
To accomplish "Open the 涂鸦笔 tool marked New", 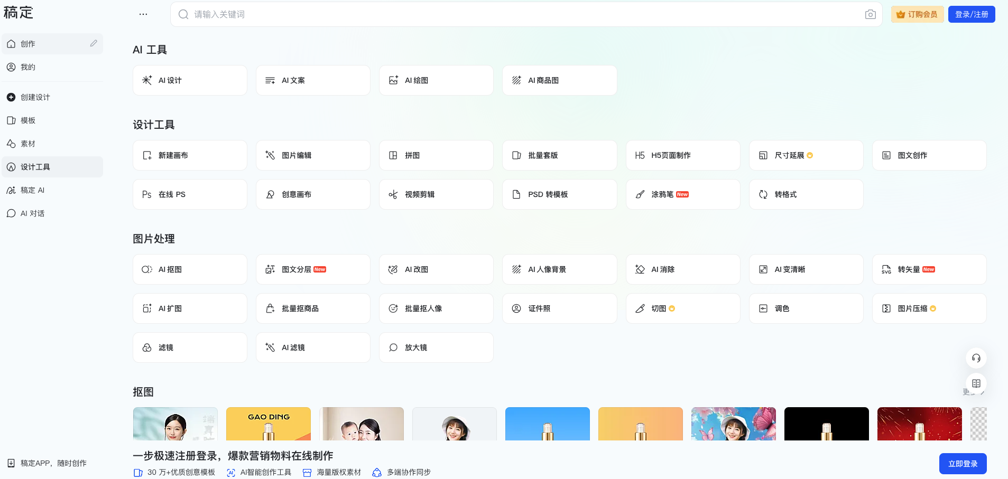I will pos(683,194).
